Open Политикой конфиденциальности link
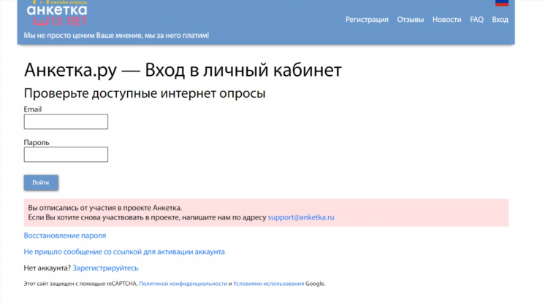The height and width of the screenshot is (307, 548). coord(183,284)
